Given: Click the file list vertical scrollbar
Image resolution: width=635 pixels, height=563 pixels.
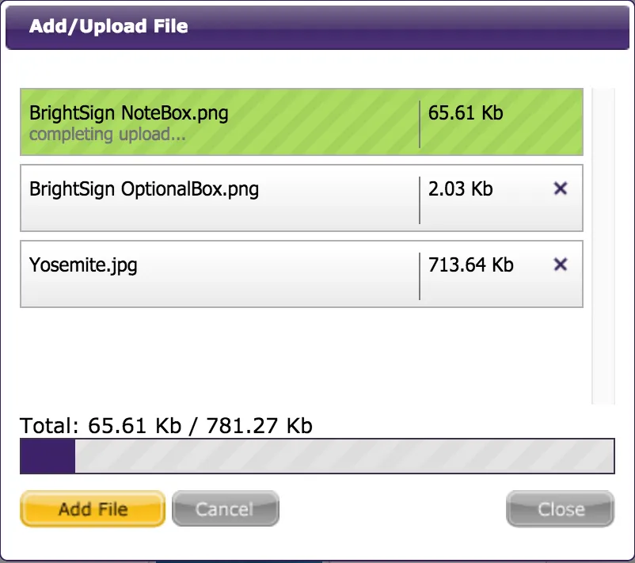Looking at the screenshot, I should [x=603, y=246].
